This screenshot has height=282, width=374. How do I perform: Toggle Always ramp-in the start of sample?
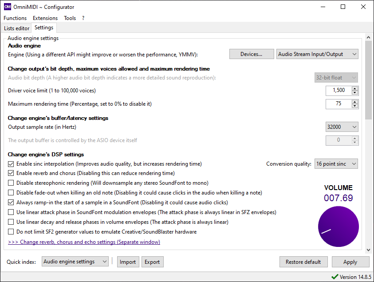pos(11,203)
